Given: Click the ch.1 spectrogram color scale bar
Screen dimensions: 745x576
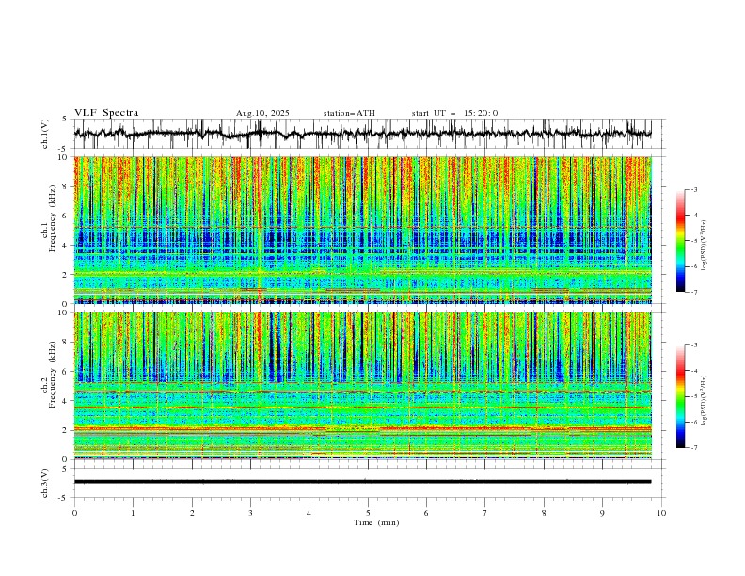Looking at the screenshot, I should pos(681,241).
